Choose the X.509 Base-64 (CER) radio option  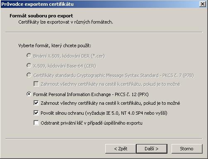click(x=29, y=65)
